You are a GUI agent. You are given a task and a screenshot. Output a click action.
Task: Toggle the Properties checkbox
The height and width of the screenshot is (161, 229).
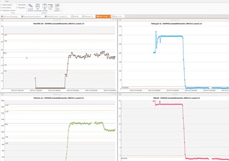(x=17, y=8)
